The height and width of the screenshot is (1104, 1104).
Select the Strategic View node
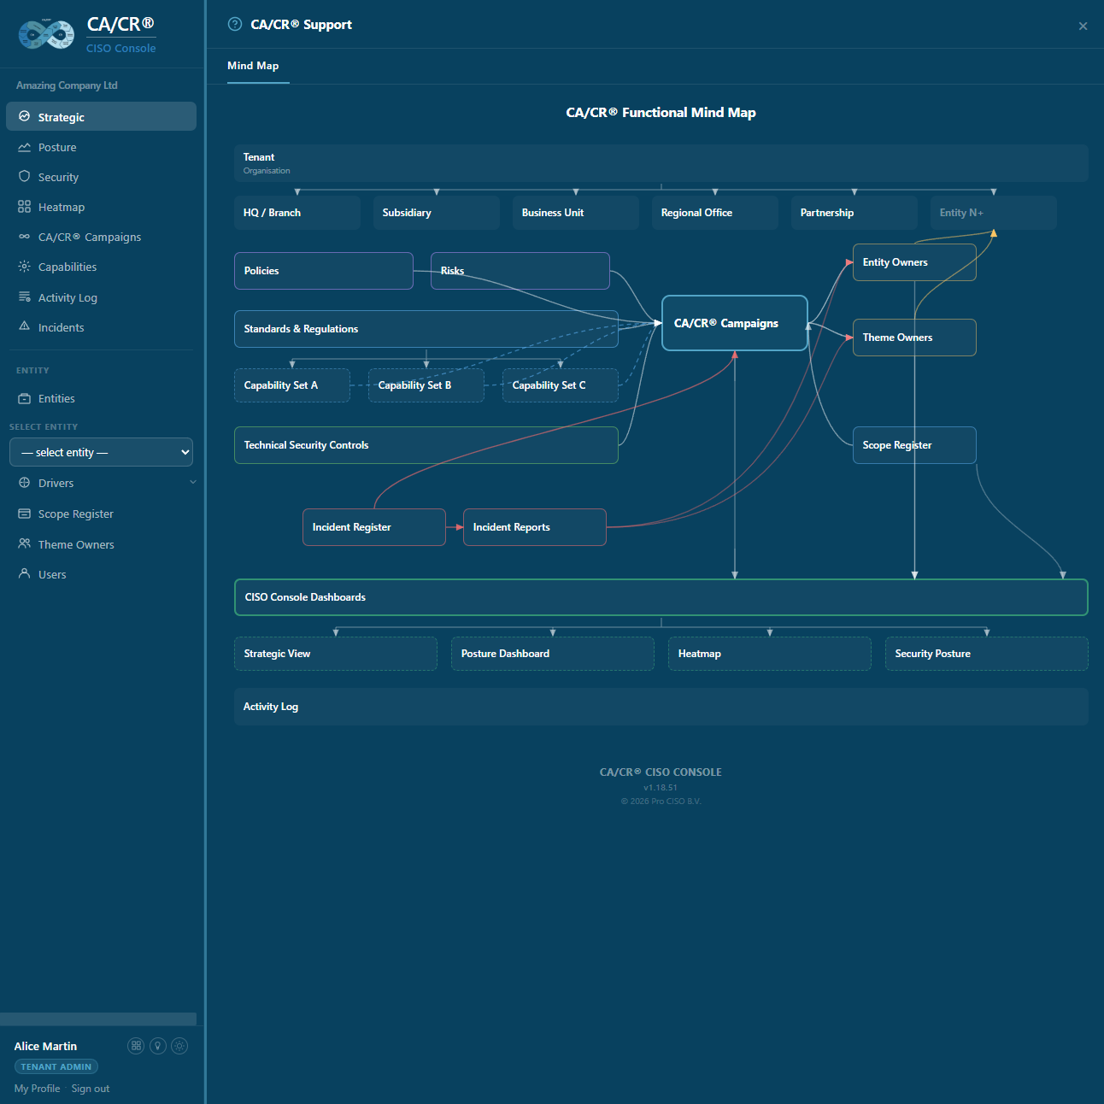pyautogui.click(x=336, y=654)
